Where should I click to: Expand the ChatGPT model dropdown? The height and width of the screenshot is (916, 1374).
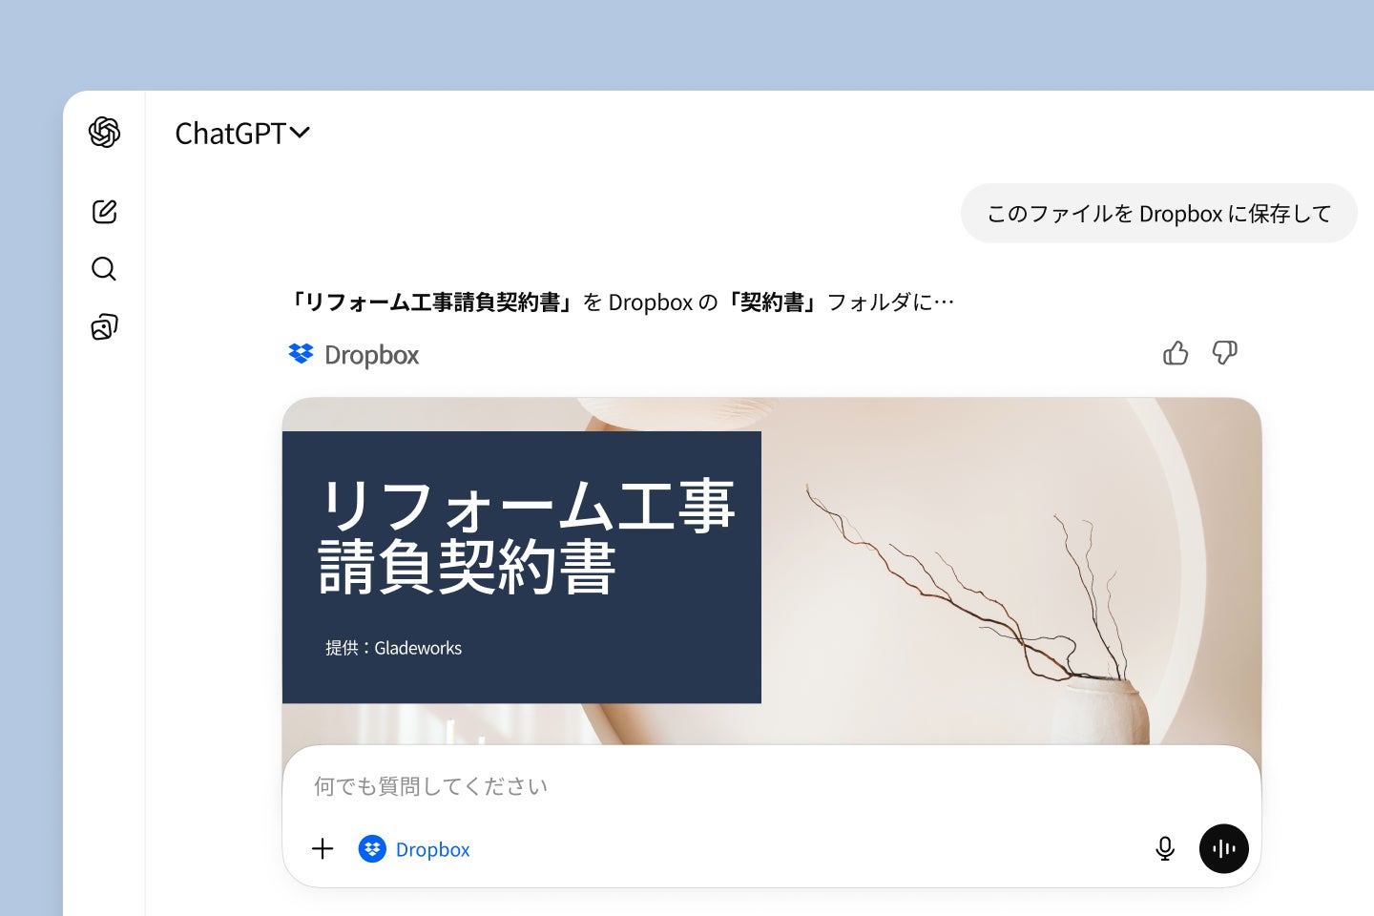(242, 133)
